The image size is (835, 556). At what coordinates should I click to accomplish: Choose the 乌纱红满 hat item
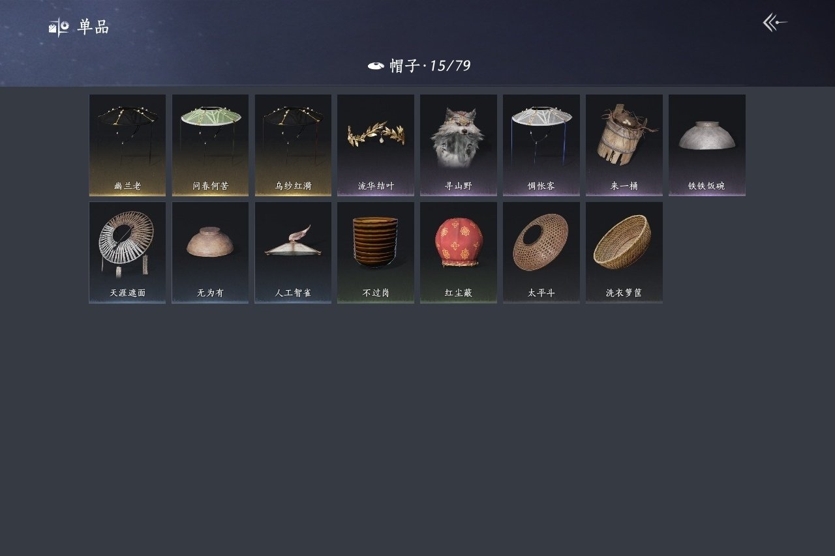293,145
